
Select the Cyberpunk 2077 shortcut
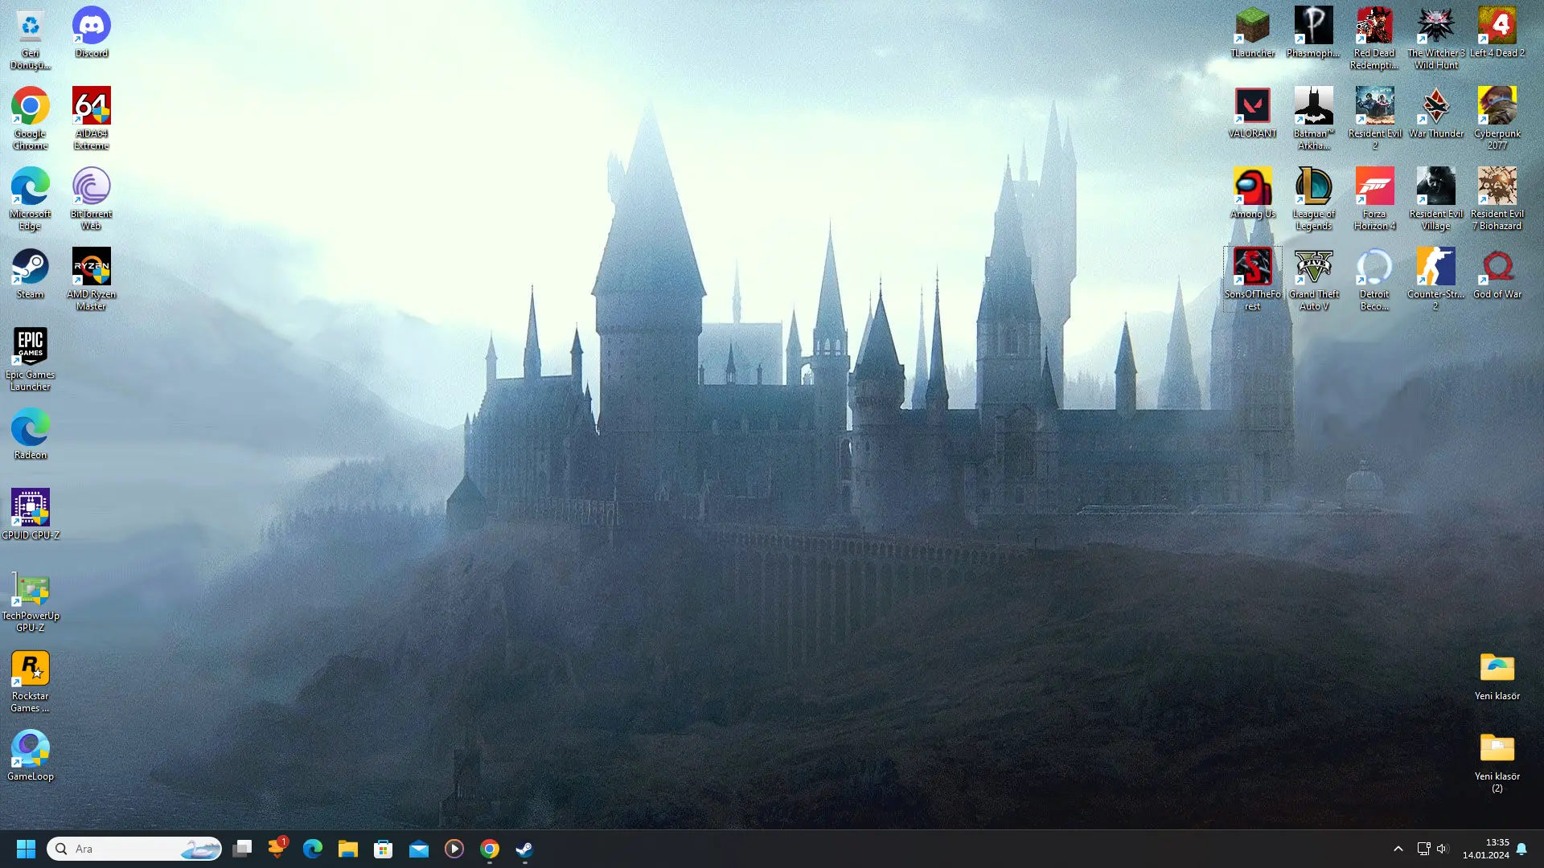click(x=1497, y=119)
